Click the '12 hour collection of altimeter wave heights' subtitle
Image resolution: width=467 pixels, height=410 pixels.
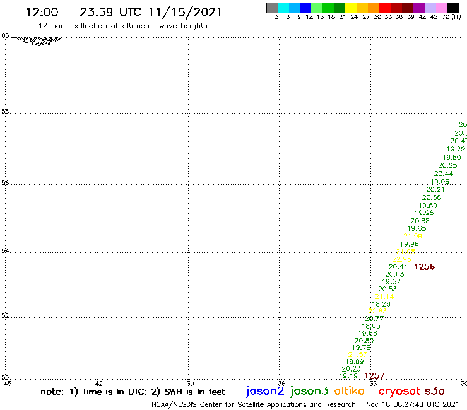(122, 26)
